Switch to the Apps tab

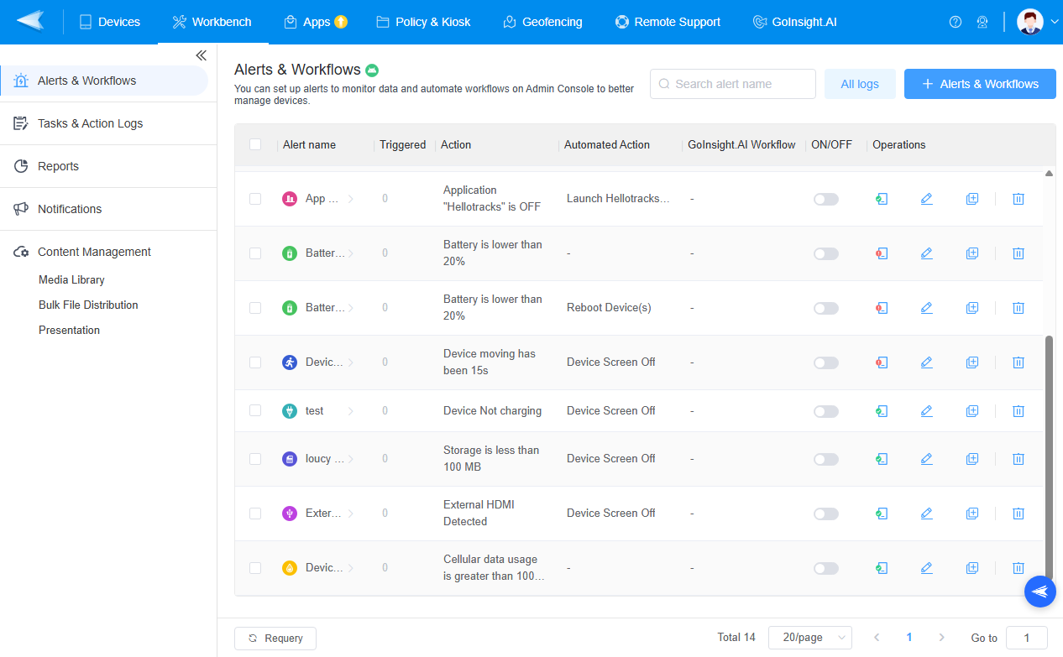[316, 22]
